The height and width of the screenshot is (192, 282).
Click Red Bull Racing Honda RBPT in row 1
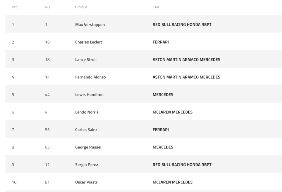(x=182, y=25)
